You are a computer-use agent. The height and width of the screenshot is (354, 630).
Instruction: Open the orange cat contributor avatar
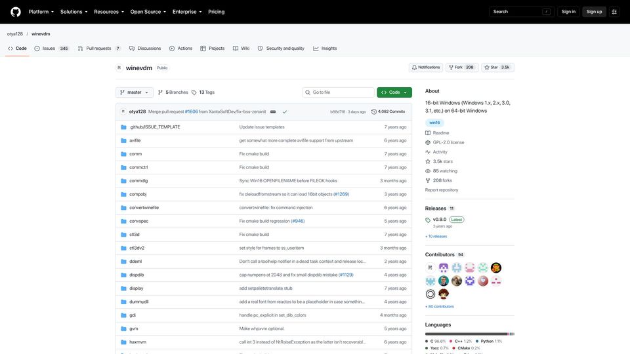pyautogui.click(x=496, y=267)
